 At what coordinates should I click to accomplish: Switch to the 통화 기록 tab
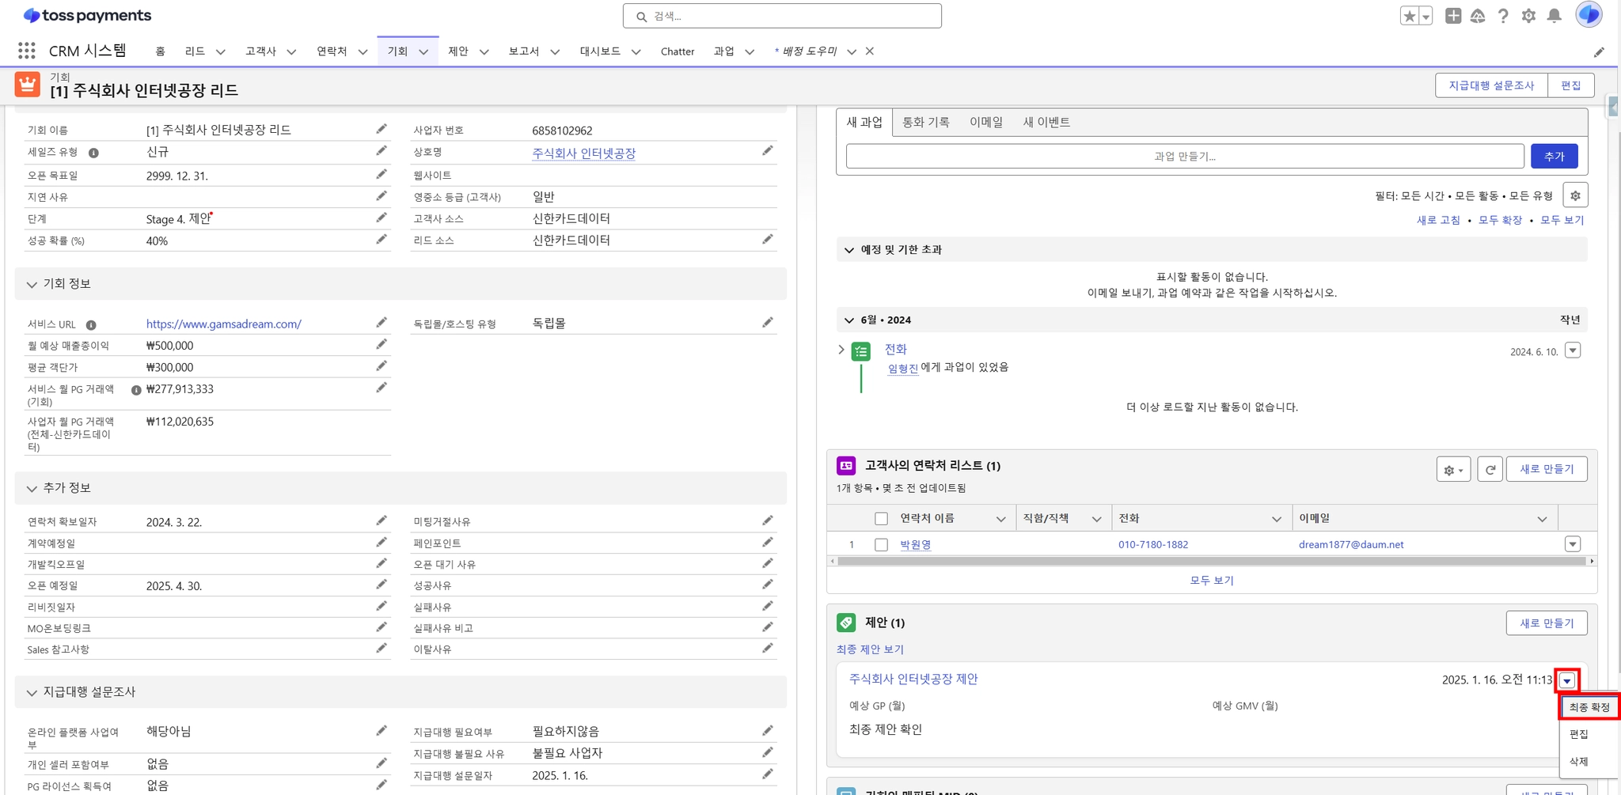925,122
